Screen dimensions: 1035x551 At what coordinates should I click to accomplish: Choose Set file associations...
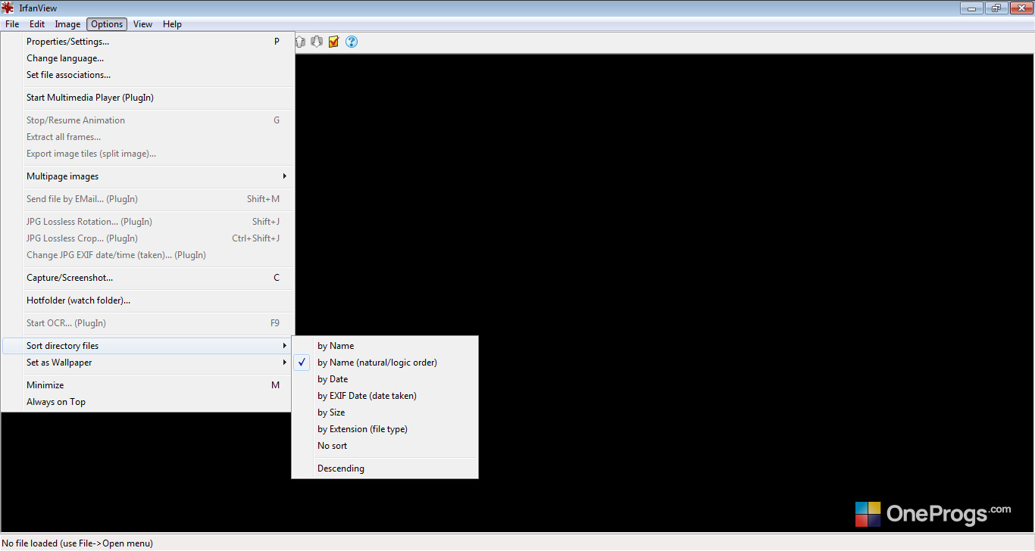(x=148, y=75)
